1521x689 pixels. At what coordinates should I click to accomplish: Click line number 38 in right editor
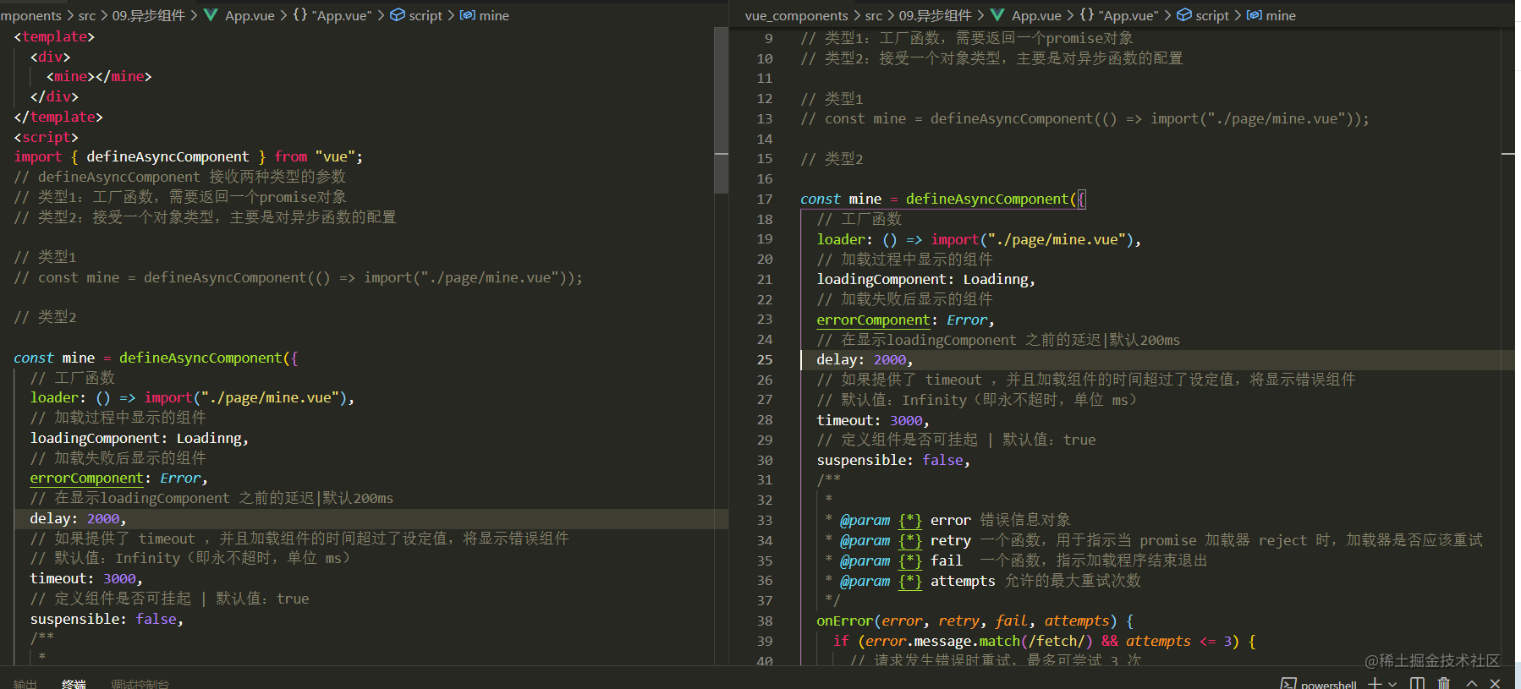pyautogui.click(x=765, y=621)
